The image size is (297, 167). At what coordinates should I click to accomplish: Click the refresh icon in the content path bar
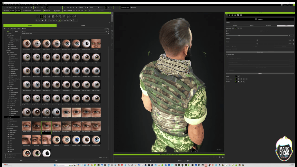click(x=106, y=29)
